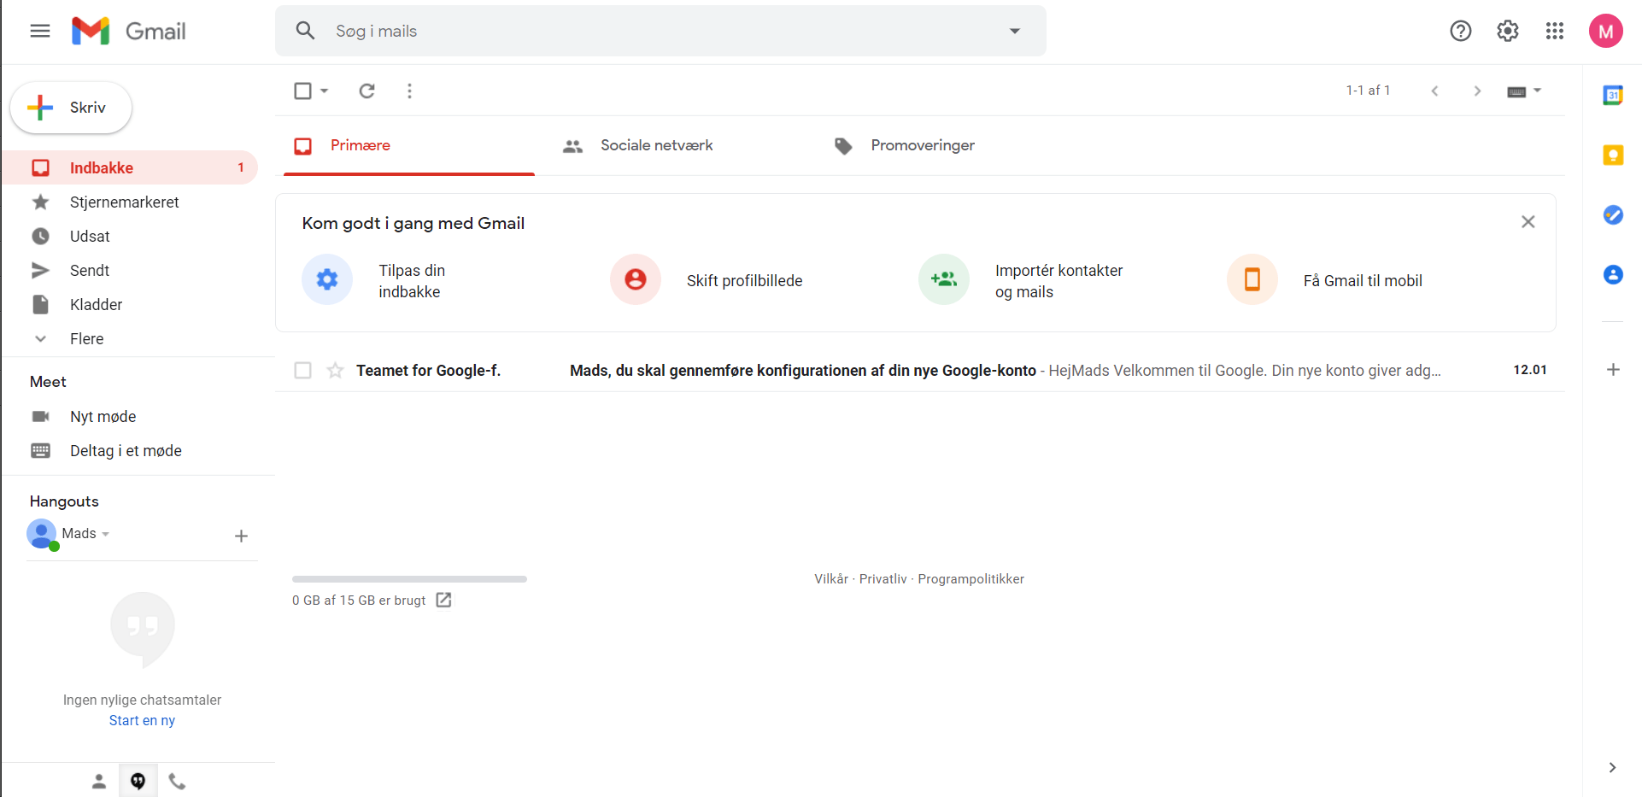
Task: Open Settings gear icon
Action: point(1507,32)
